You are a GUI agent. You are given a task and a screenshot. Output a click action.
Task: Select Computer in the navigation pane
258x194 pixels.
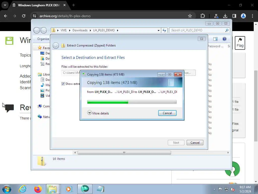point(44,106)
